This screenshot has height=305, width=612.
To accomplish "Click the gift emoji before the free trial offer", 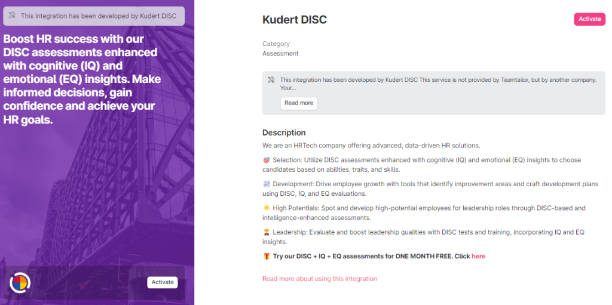I will [x=267, y=256].
